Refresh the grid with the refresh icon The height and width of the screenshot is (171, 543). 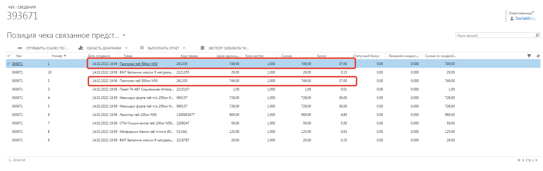click(538, 56)
